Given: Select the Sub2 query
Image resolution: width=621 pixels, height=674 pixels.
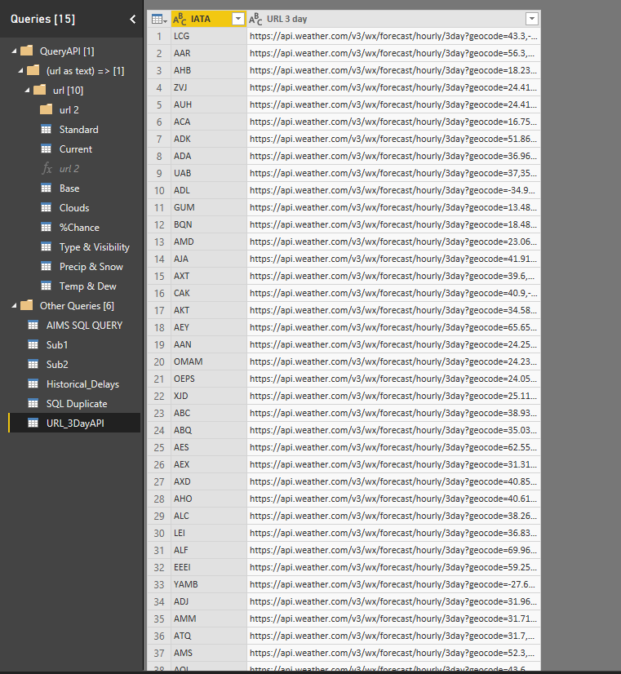Looking at the screenshot, I should pyautogui.click(x=57, y=365).
